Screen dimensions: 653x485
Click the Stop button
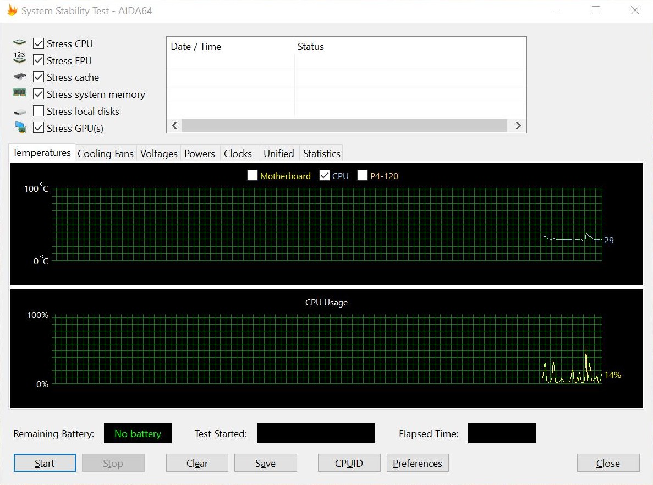[113, 463]
